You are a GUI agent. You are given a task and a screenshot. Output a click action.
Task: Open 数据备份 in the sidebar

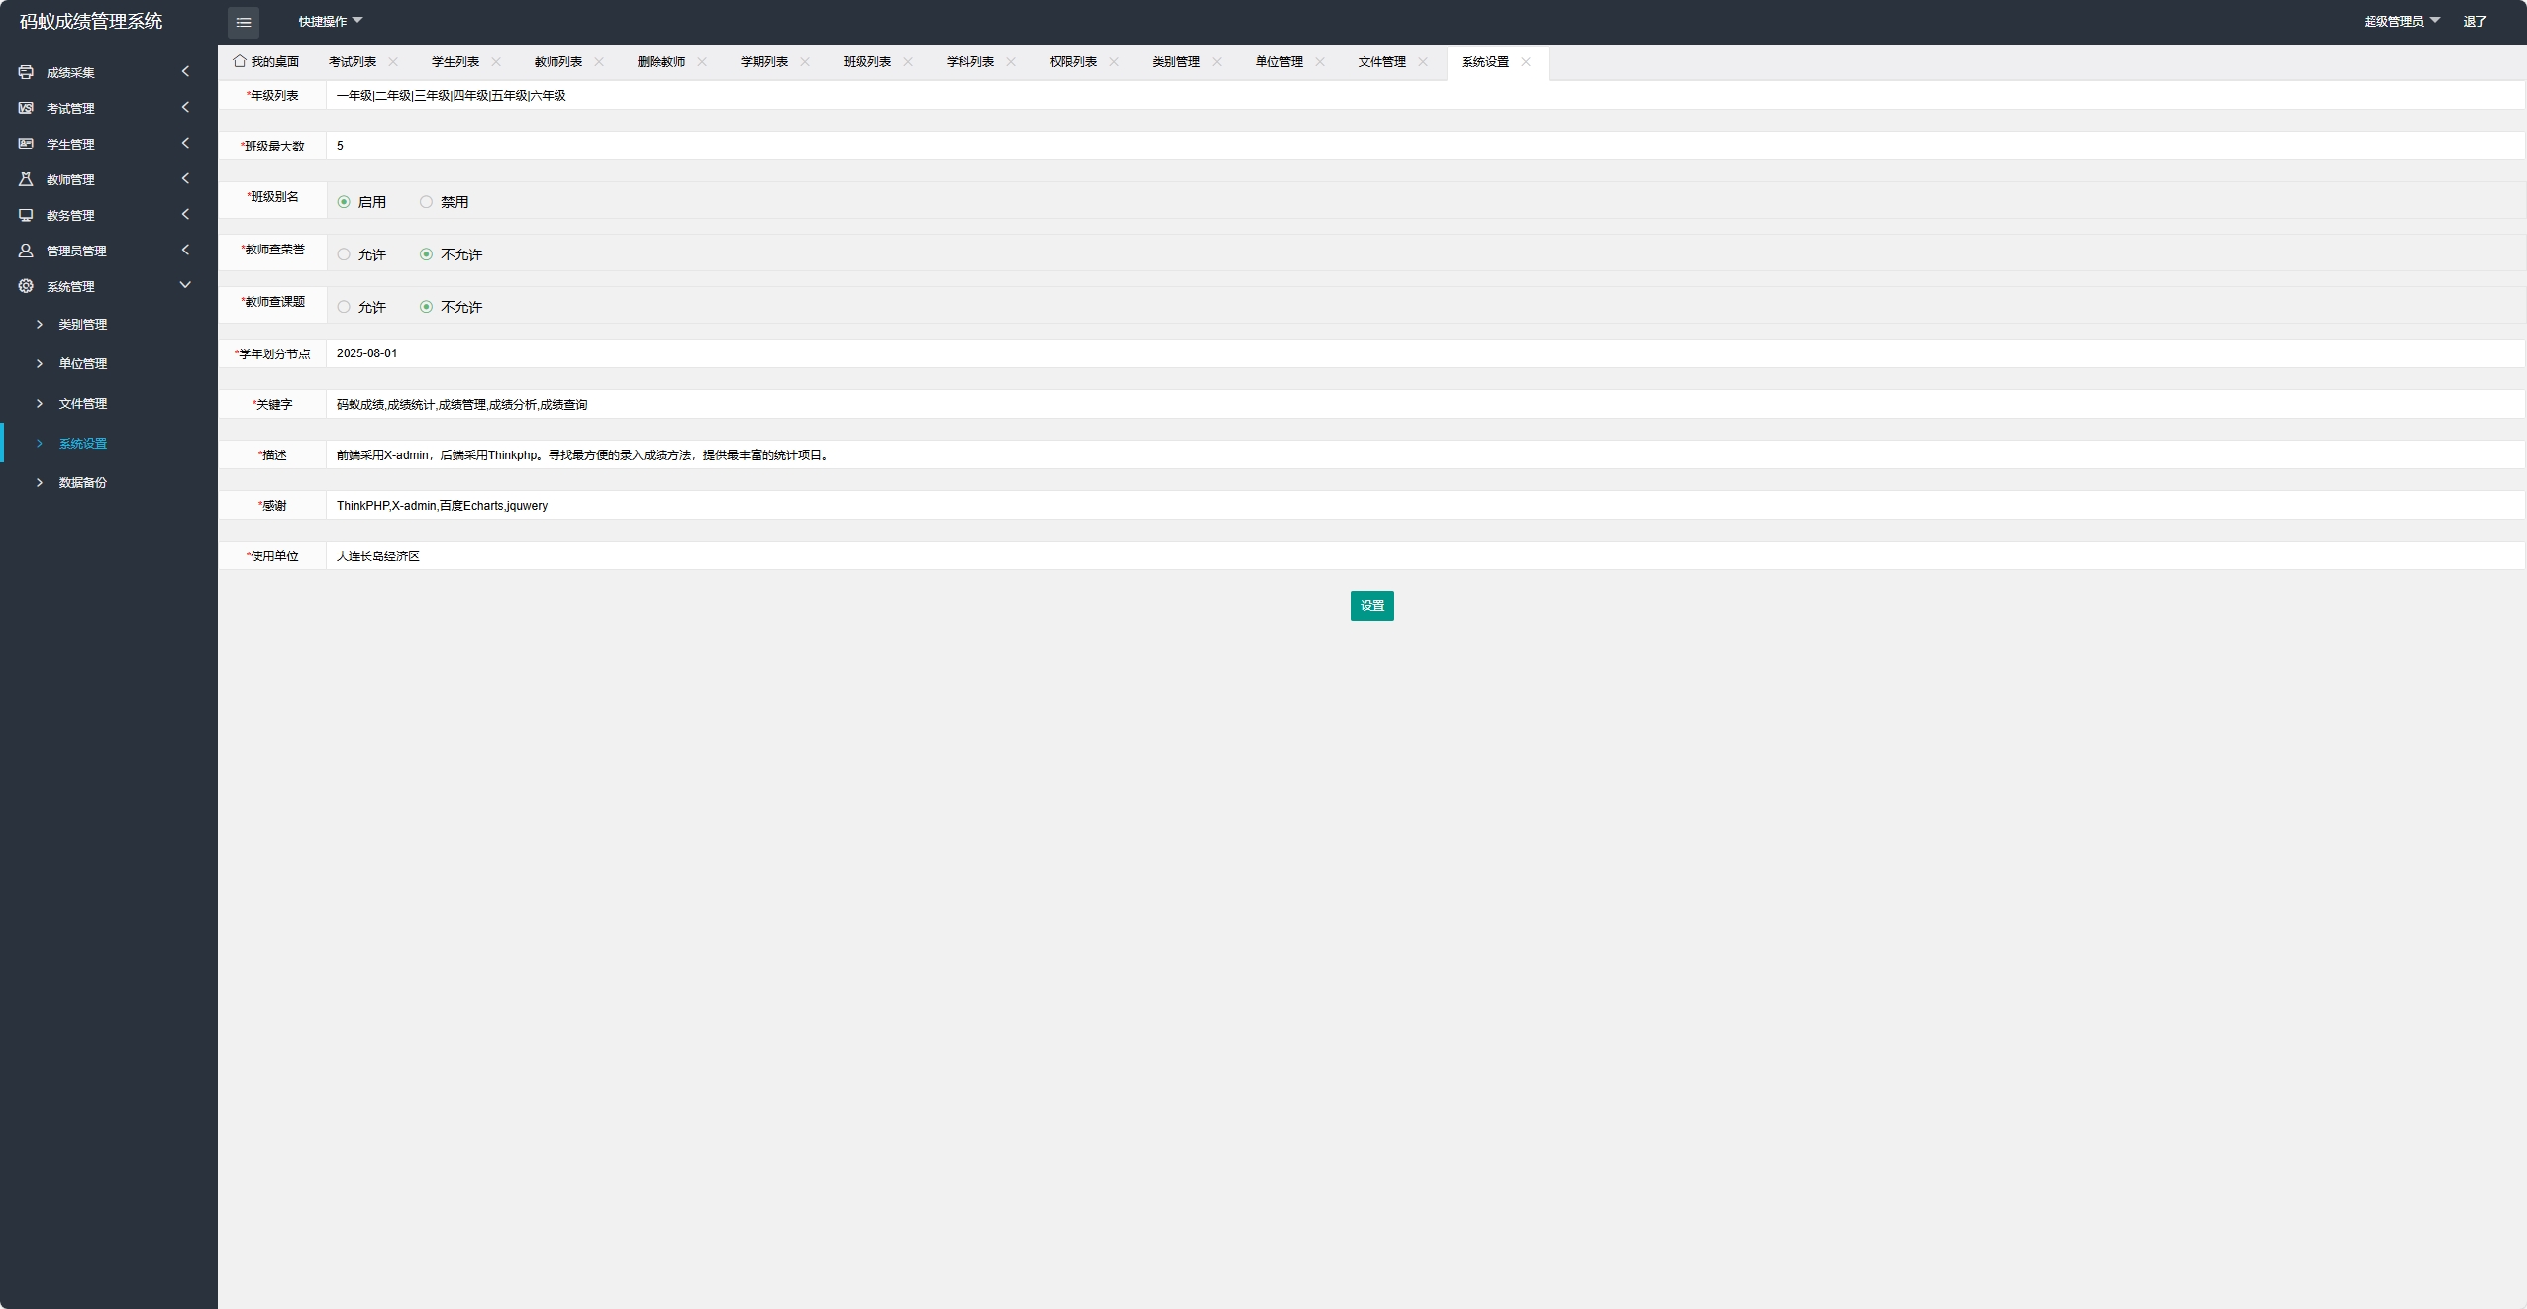[x=82, y=483]
